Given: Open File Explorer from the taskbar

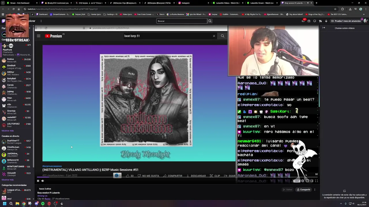Looking at the screenshot, I should tap(17, 204).
